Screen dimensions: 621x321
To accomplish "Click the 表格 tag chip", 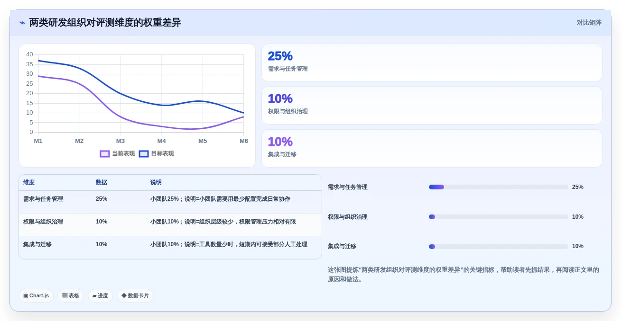I will (71, 296).
